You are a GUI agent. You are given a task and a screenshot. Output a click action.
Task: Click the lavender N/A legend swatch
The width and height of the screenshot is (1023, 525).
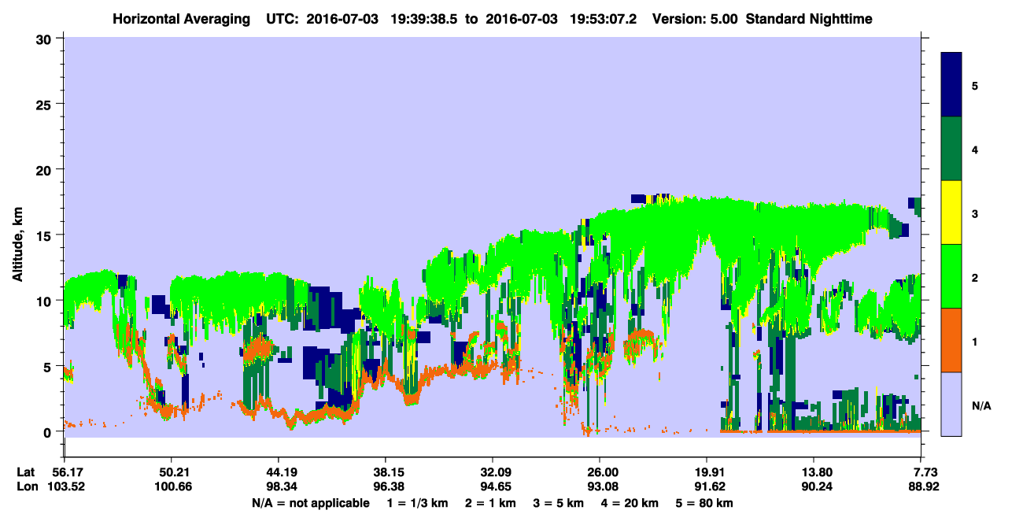coord(951,403)
